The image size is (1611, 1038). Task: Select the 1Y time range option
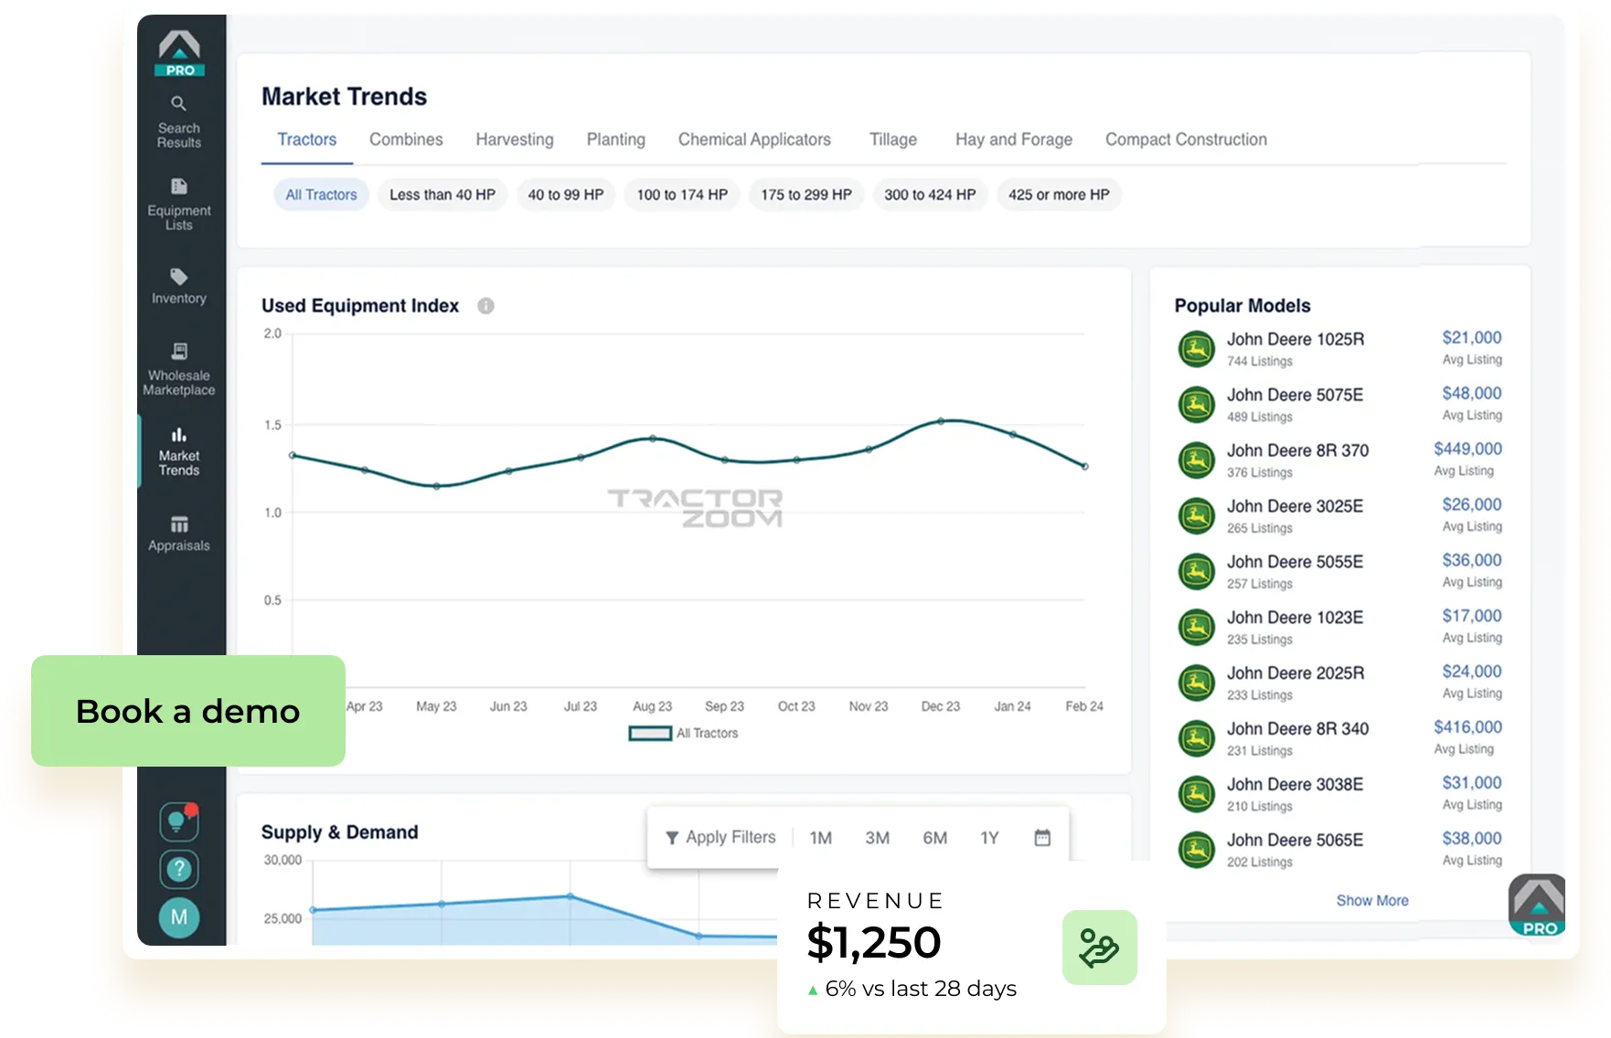(988, 836)
